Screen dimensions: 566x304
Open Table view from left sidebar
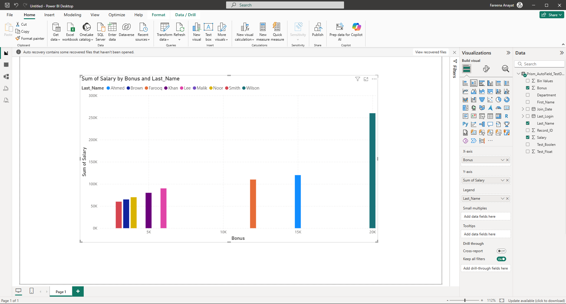pos(6,65)
